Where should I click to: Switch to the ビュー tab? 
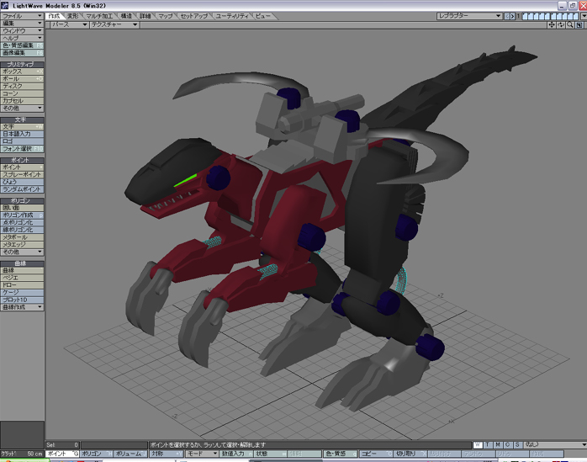point(263,16)
